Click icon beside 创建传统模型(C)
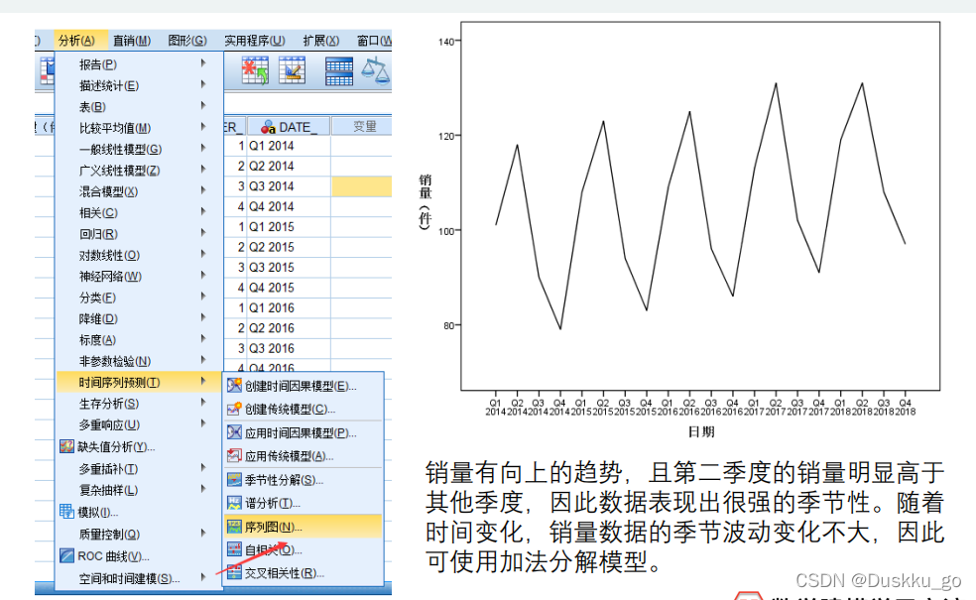 pos(234,409)
